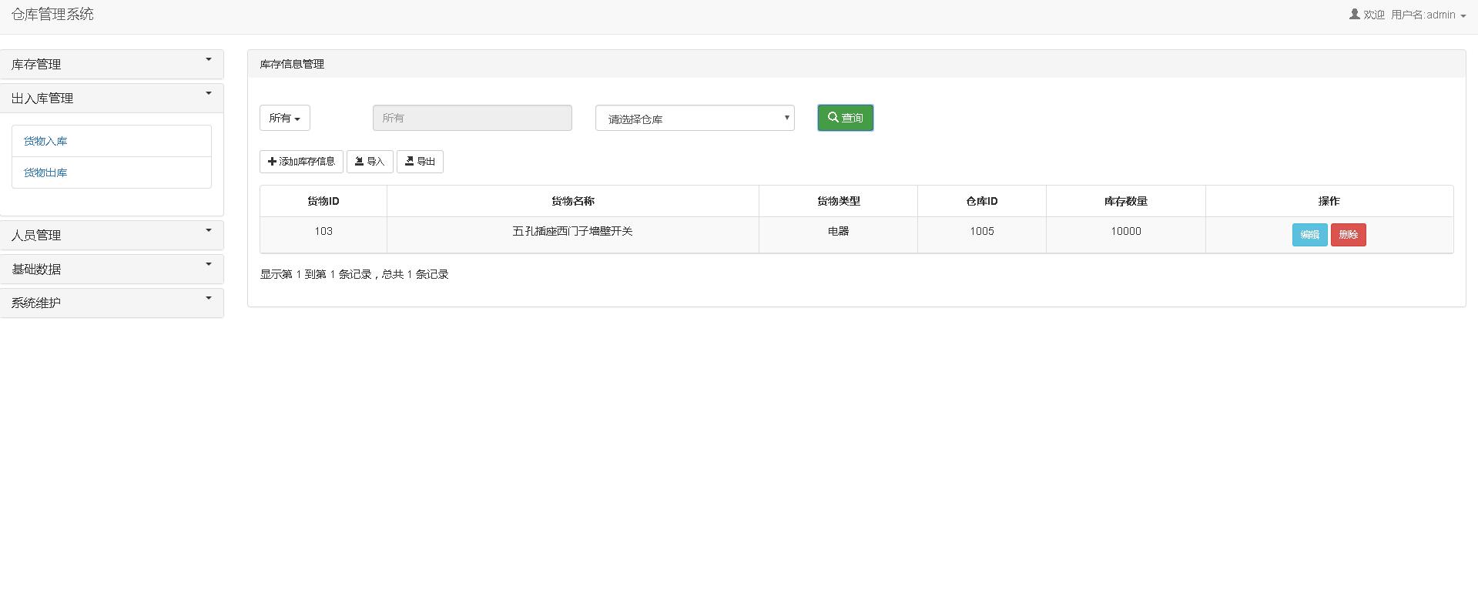
Task: Expand the 库存管理 sidebar panel
Action: tap(112, 65)
